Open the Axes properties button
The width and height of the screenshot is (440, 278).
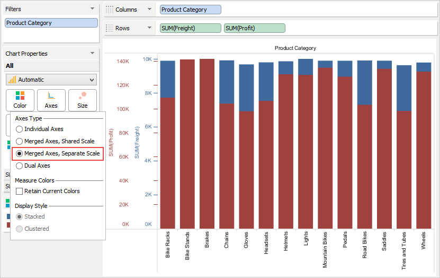coord(51,100)
